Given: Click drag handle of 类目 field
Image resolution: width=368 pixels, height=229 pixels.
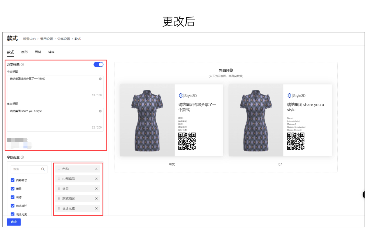Looking at the screenshot, I should point(59,189).
